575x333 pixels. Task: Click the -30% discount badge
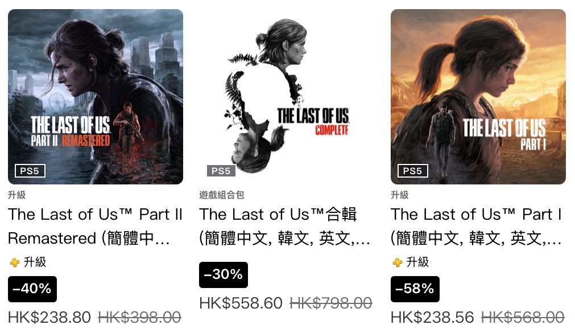pyautogui.click(x=224, y=274)
